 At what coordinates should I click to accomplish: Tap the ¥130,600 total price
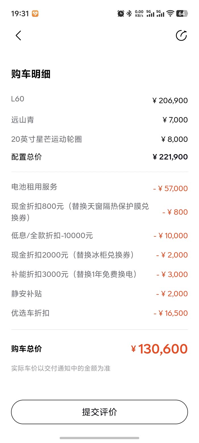tap(159, 349)
